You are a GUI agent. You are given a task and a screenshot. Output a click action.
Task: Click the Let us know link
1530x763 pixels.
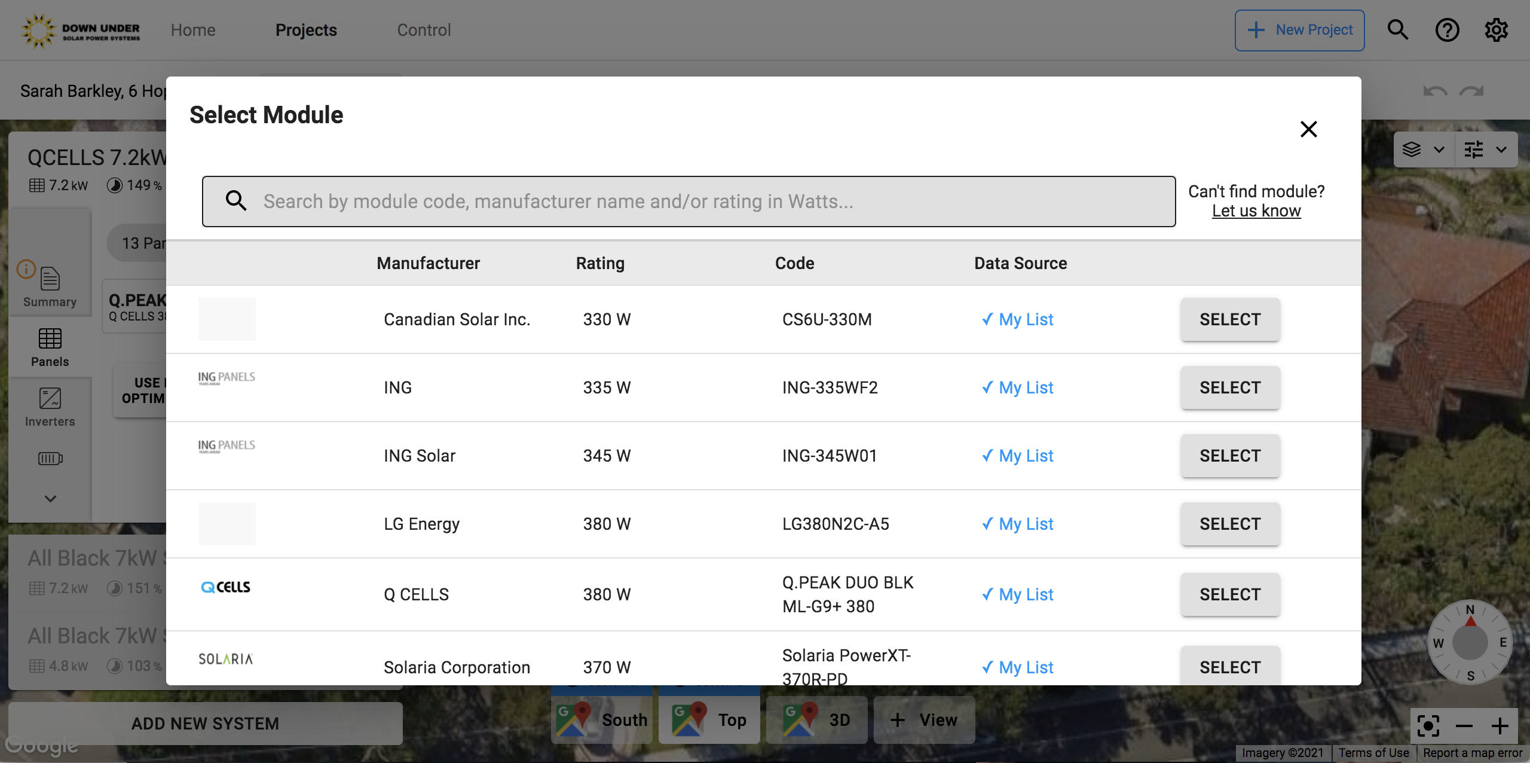pos(1256,210)
